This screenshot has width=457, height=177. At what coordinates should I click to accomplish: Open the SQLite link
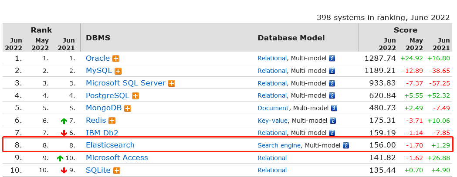click(x=98, y=170)
